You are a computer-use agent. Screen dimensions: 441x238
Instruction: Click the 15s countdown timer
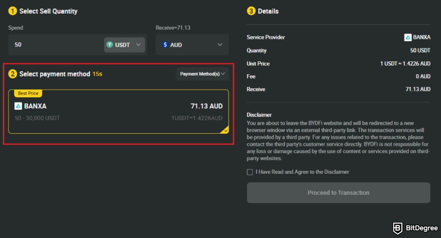[97, 74]
